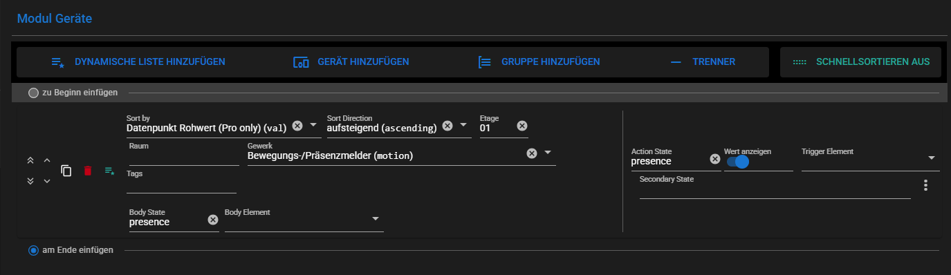
Task: Click Gruppe hinzufügen button
Action: tap(539, 62)
